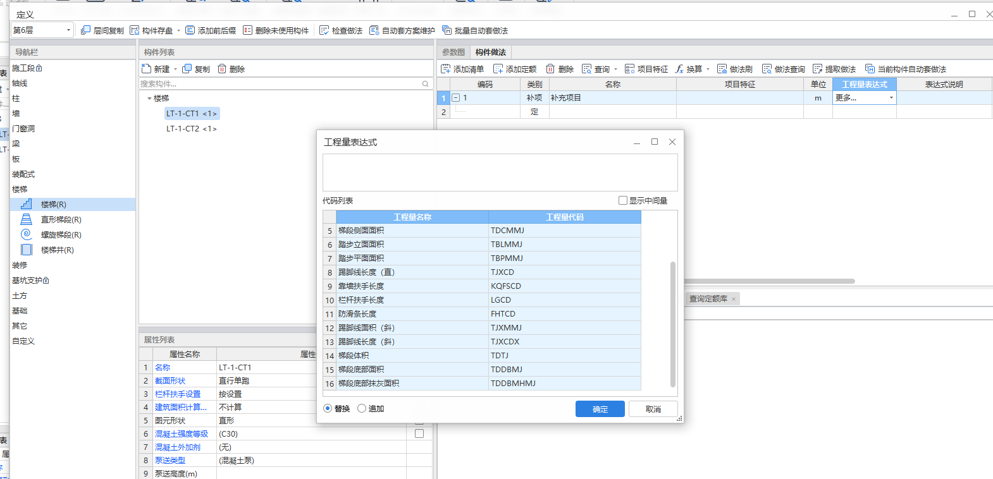Open 栏杆扶手设置 property link
Screen dimensions: 993x479
(x=178, y=394)
